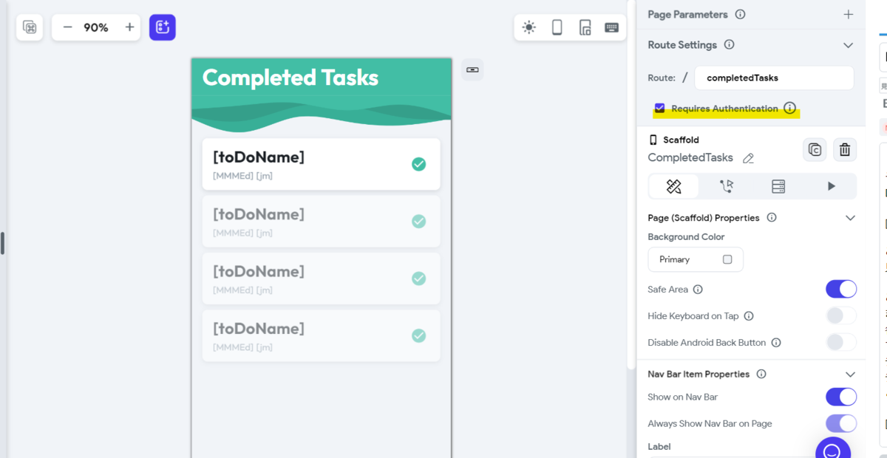Image resolution: width=887 pixels, height=458 pixels.
Task: Enable Hide Keyboard on Tap toggle
Action: [841, 315]
